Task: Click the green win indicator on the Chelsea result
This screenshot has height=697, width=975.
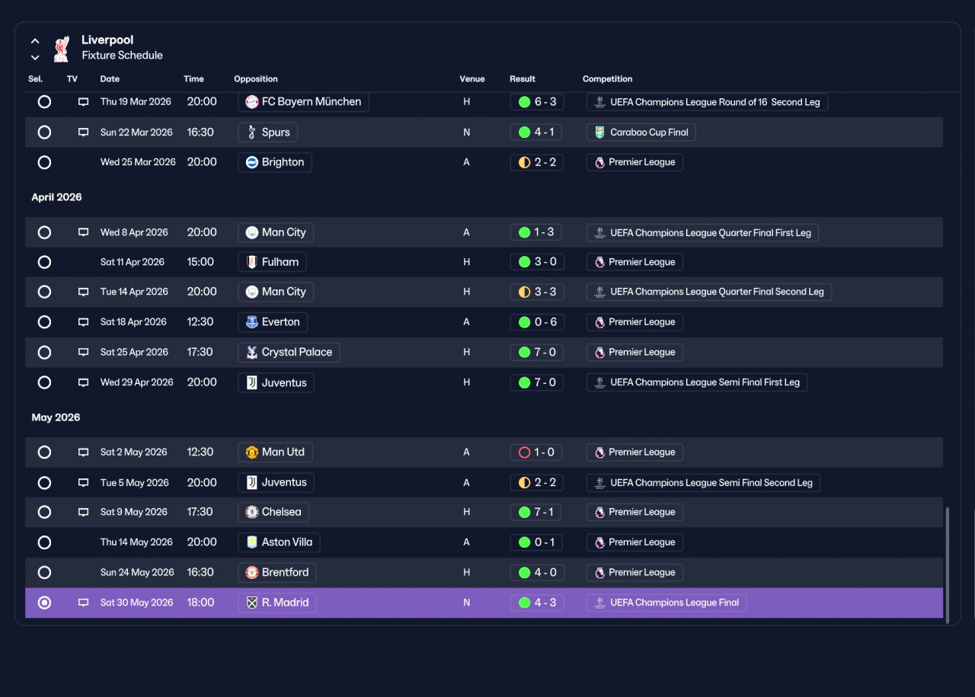Action: click(524, 513)
